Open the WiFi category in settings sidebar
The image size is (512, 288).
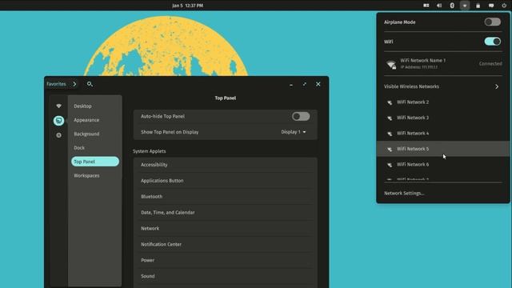tap(58, 106)
